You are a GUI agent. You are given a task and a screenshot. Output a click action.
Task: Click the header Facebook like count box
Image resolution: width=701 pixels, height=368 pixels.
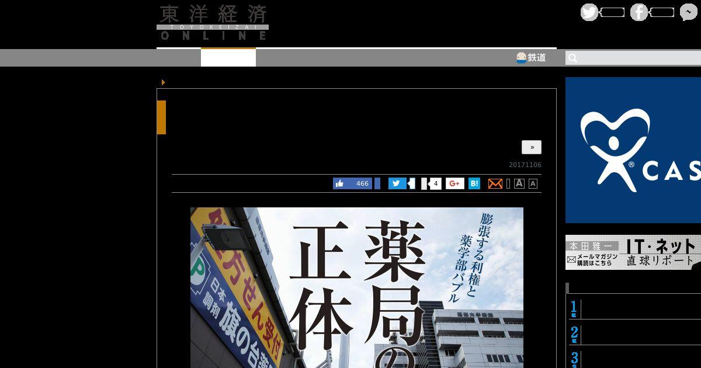pos(662,12)
